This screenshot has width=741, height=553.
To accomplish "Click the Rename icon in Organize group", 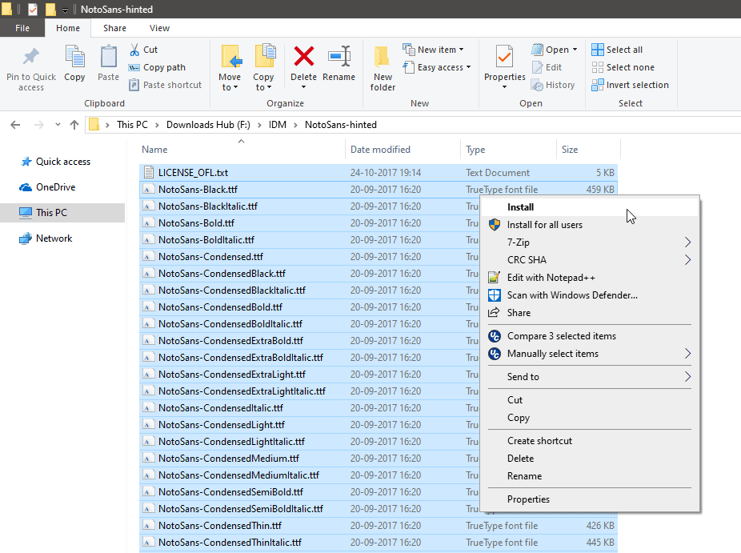I will click(x=338, y=56).
